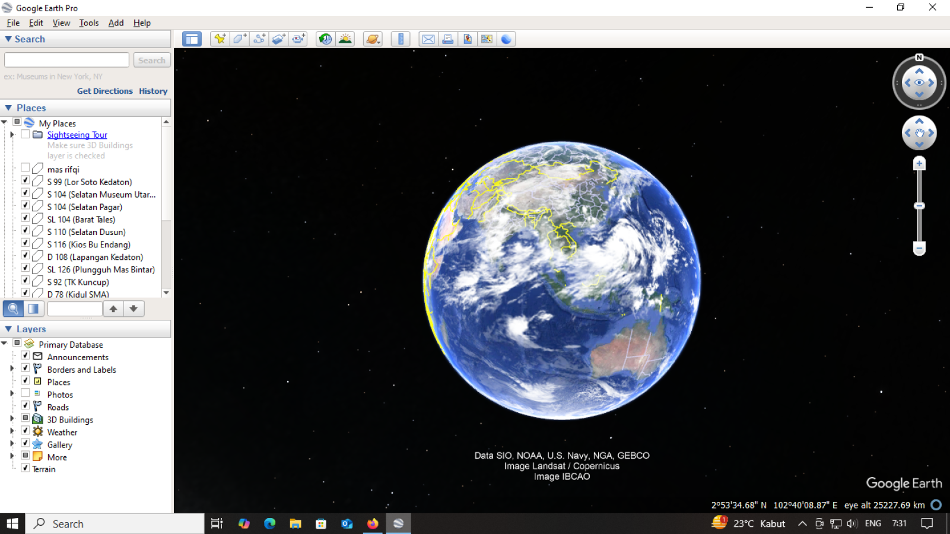The height and width of the screenshot is (534, 950).
Task: Uncheck the Terrain layer
Action: pos(25,468)
